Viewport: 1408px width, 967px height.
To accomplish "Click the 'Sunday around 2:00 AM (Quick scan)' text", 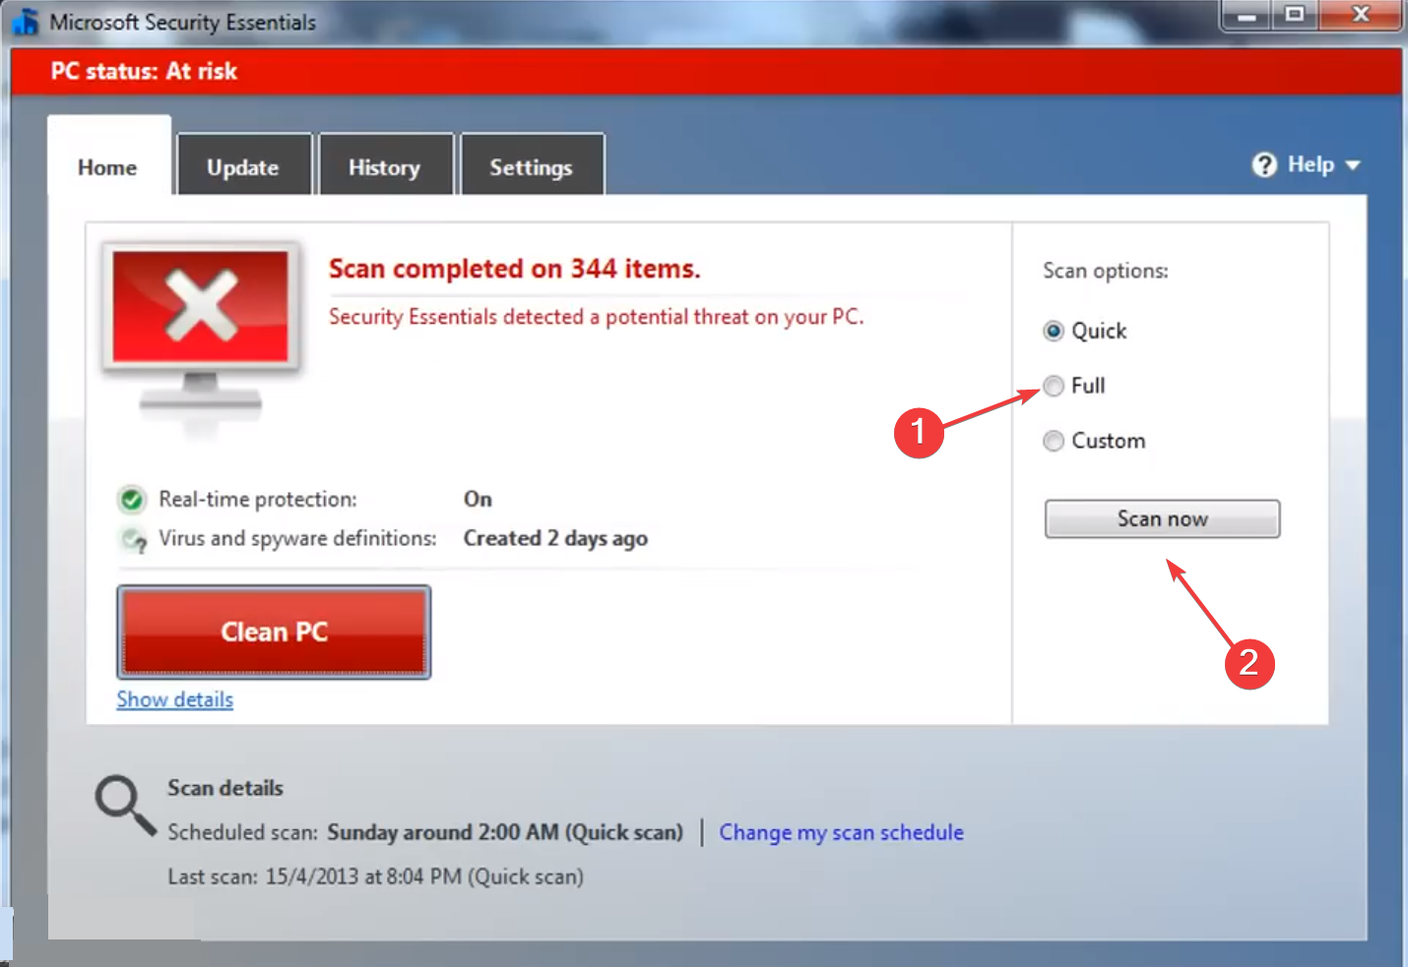I will coord(505,832).
